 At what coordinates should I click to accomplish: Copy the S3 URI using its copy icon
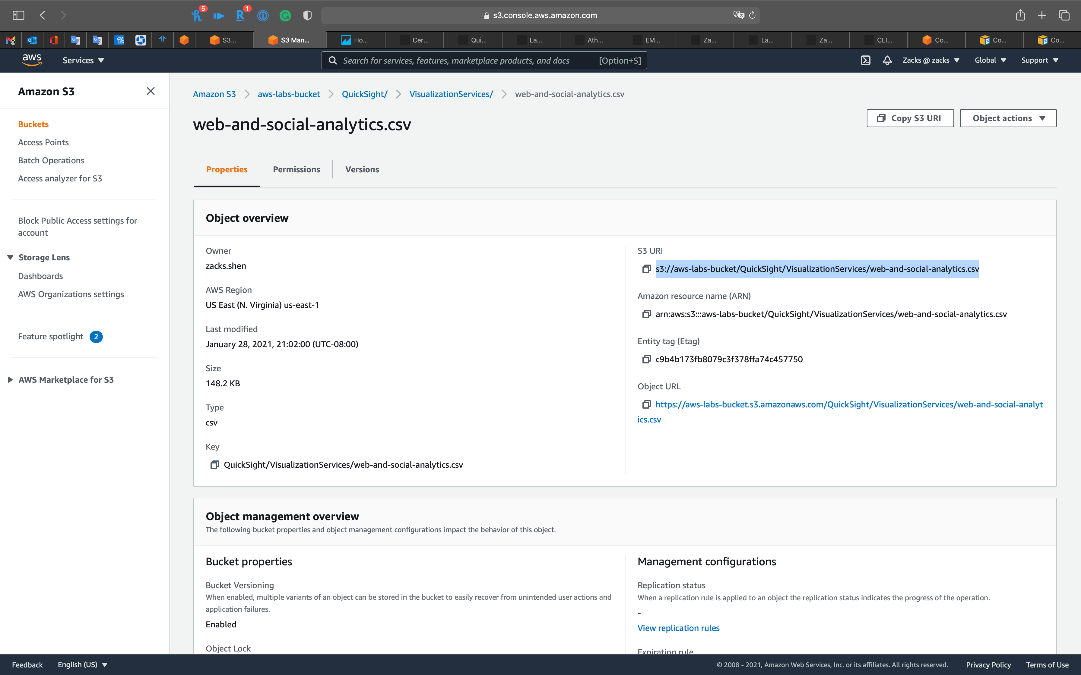pyautogui.click(x=646, y=269)
